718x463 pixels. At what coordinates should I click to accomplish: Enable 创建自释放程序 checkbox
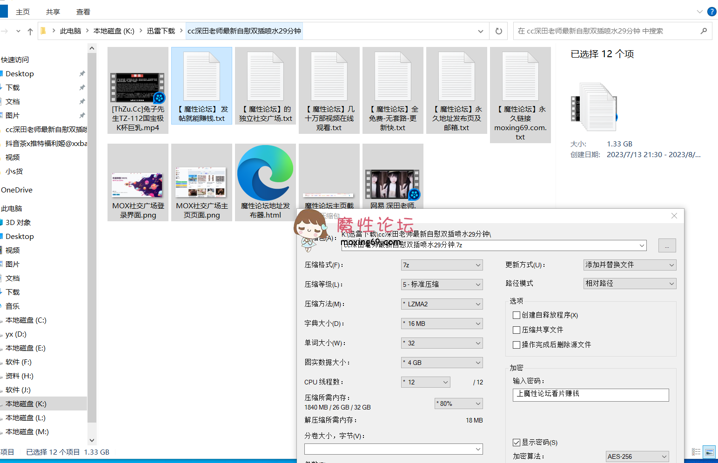(x=516, y=315)
